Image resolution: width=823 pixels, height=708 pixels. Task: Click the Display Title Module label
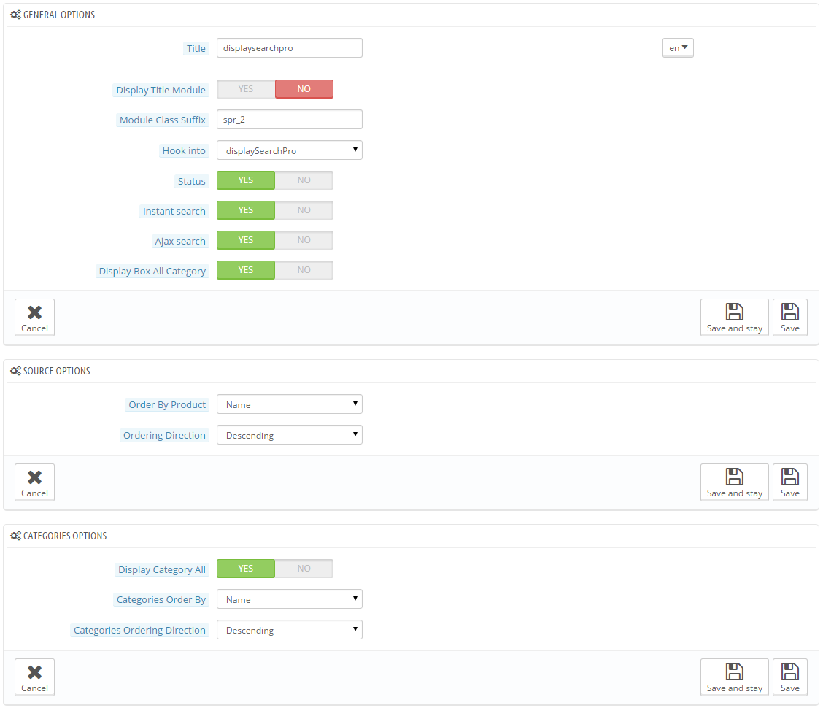click(x=161, y=90)
